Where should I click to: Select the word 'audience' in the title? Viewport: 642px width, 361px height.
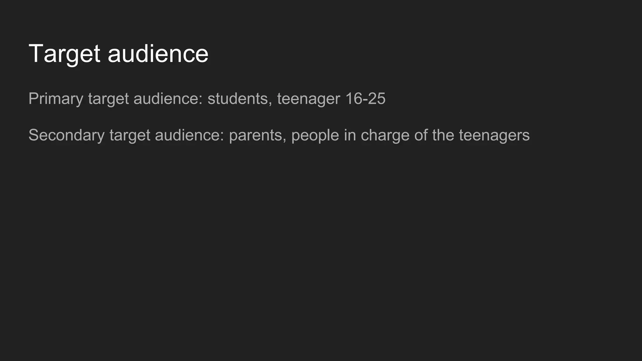pos(158,53)
